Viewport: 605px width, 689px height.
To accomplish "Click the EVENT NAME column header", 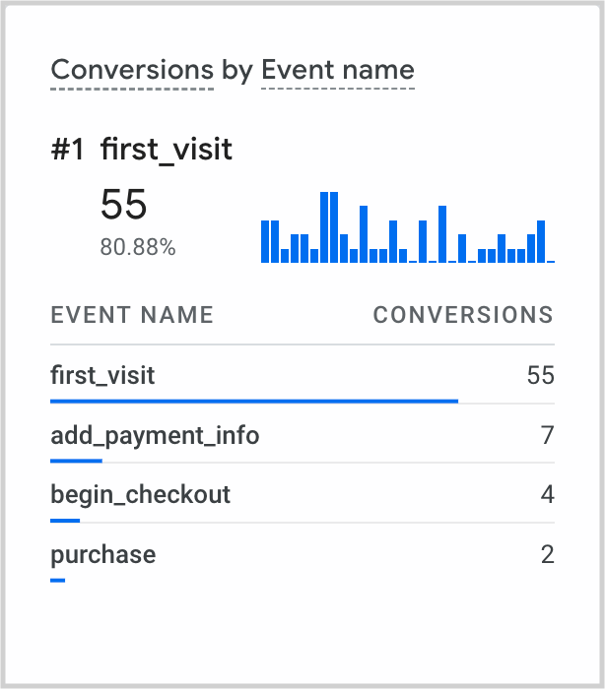I will point(132,315).
